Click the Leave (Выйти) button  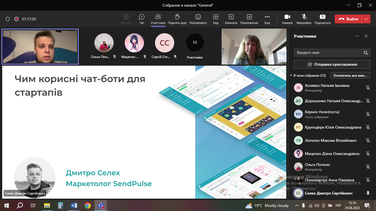point(348,19)
